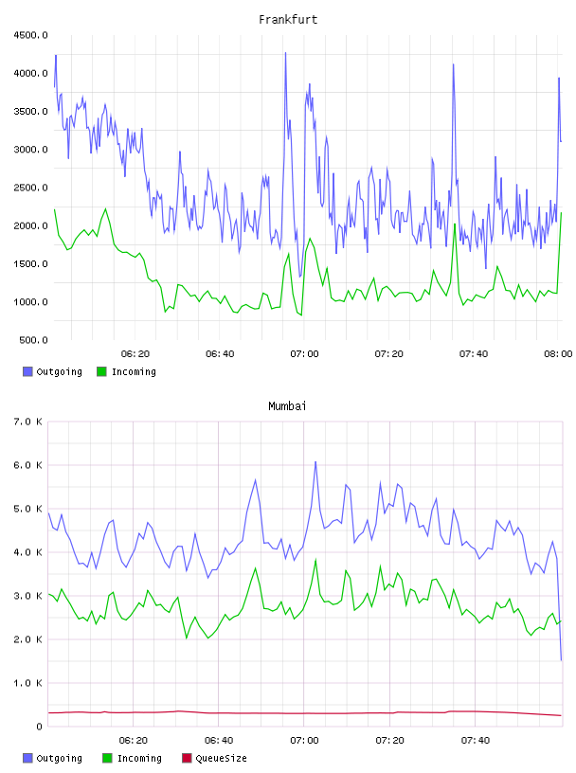Screen dimensions: 576x773
Task: Click the 4000.0 y-axis label on Frankfurt
Action: [x=30, y=74]
